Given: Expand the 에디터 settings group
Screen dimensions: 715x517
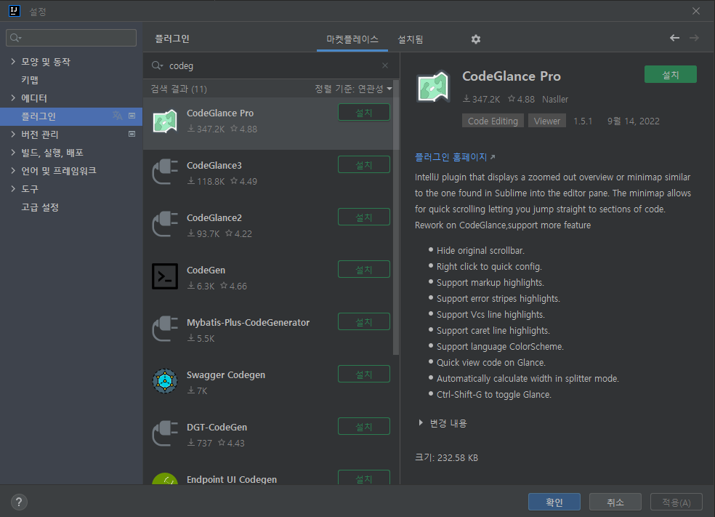Looking at the screenshot, I should (13, 97).
